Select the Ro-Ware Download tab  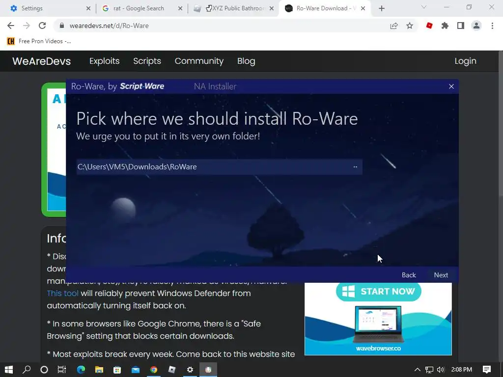click(x=325, y=8)
